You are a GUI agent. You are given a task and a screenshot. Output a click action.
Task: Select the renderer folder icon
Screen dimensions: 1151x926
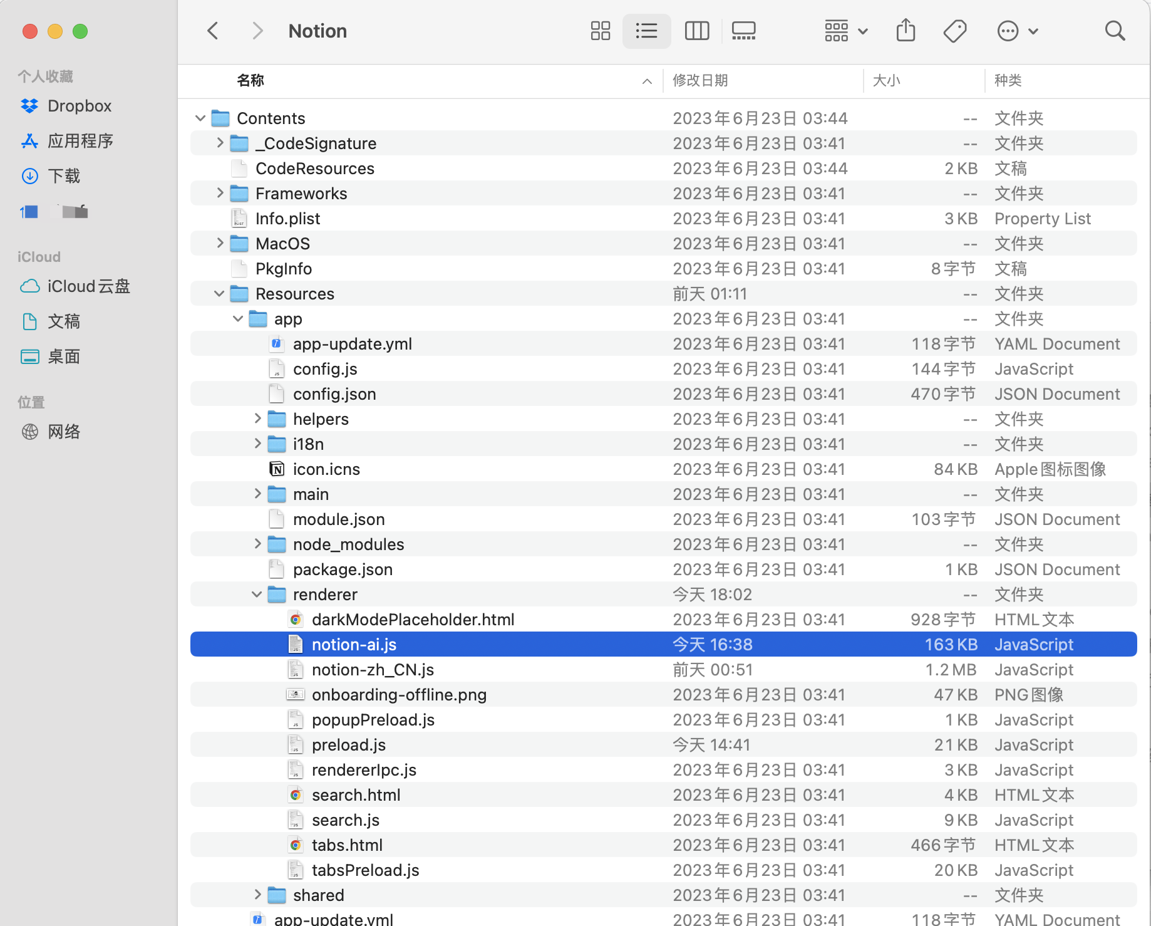click(276, 594)
